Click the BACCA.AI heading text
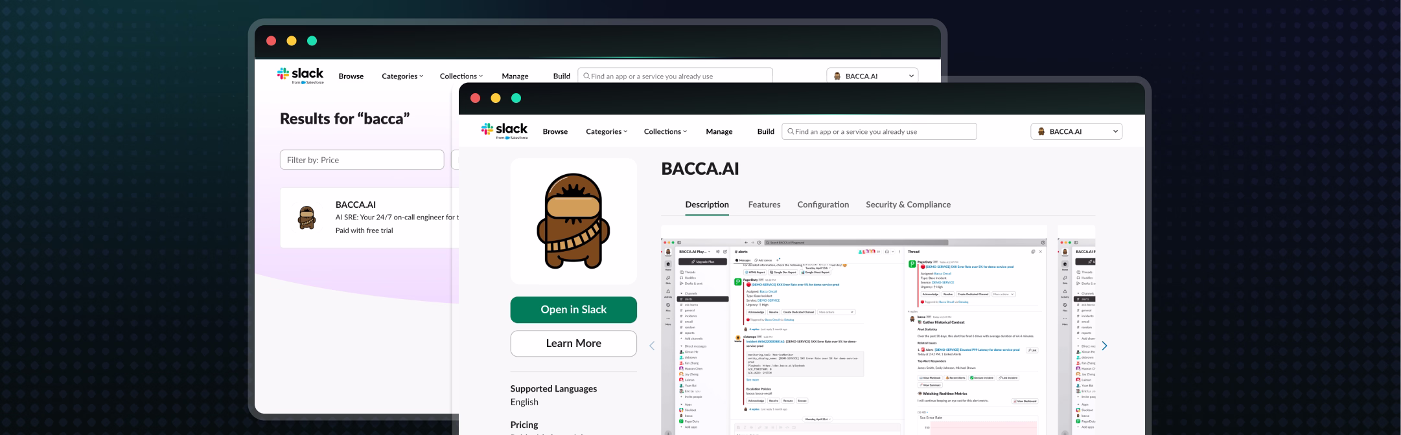 click(x=700, y=169)
